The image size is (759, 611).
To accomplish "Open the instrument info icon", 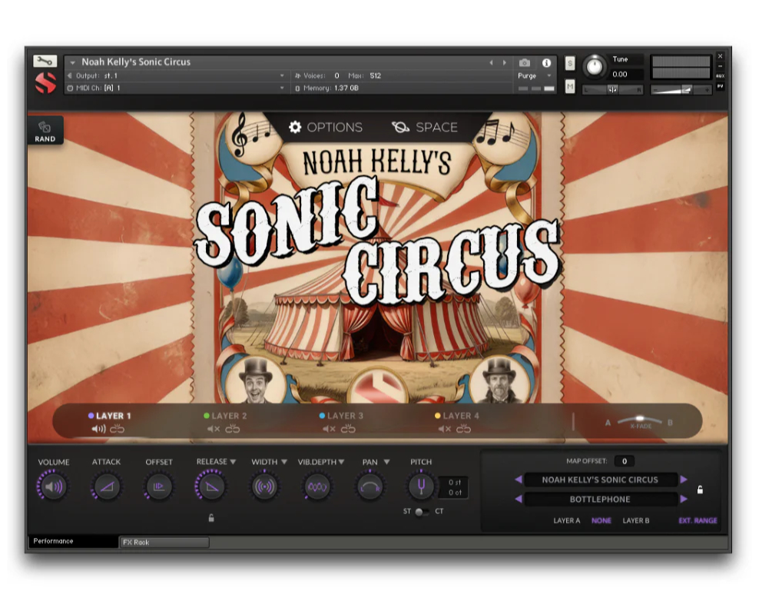I will [x=546, y=63].
